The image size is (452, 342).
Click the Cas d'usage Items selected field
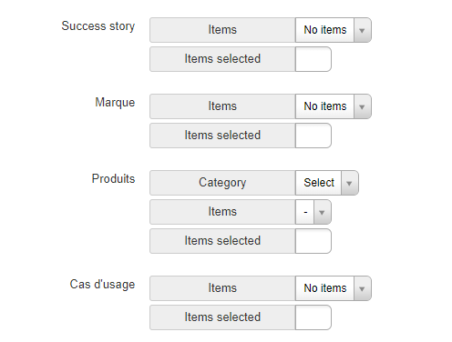tap(313, 317)
